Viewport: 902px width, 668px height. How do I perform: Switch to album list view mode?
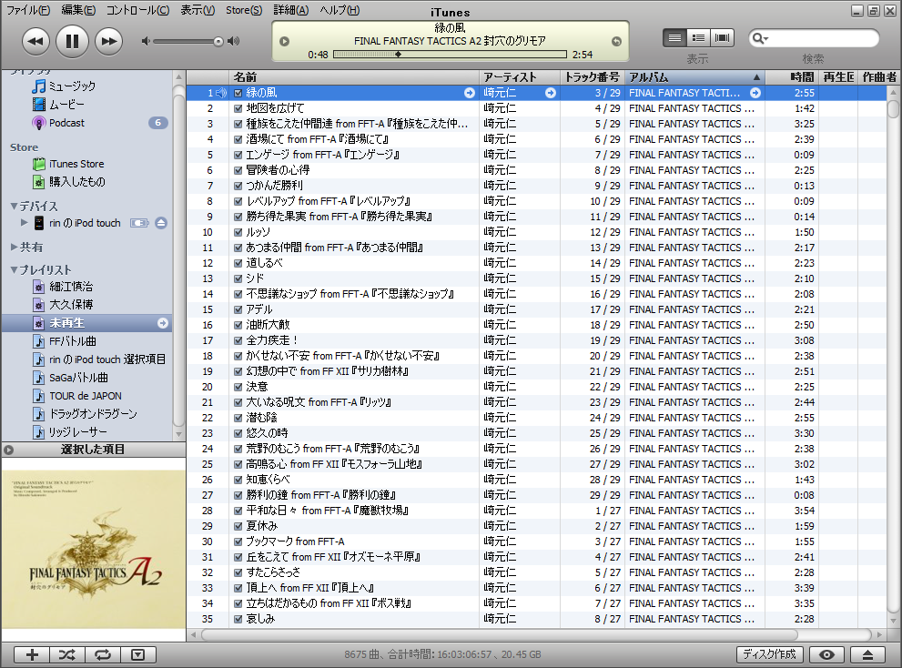[x=698, y=38]
